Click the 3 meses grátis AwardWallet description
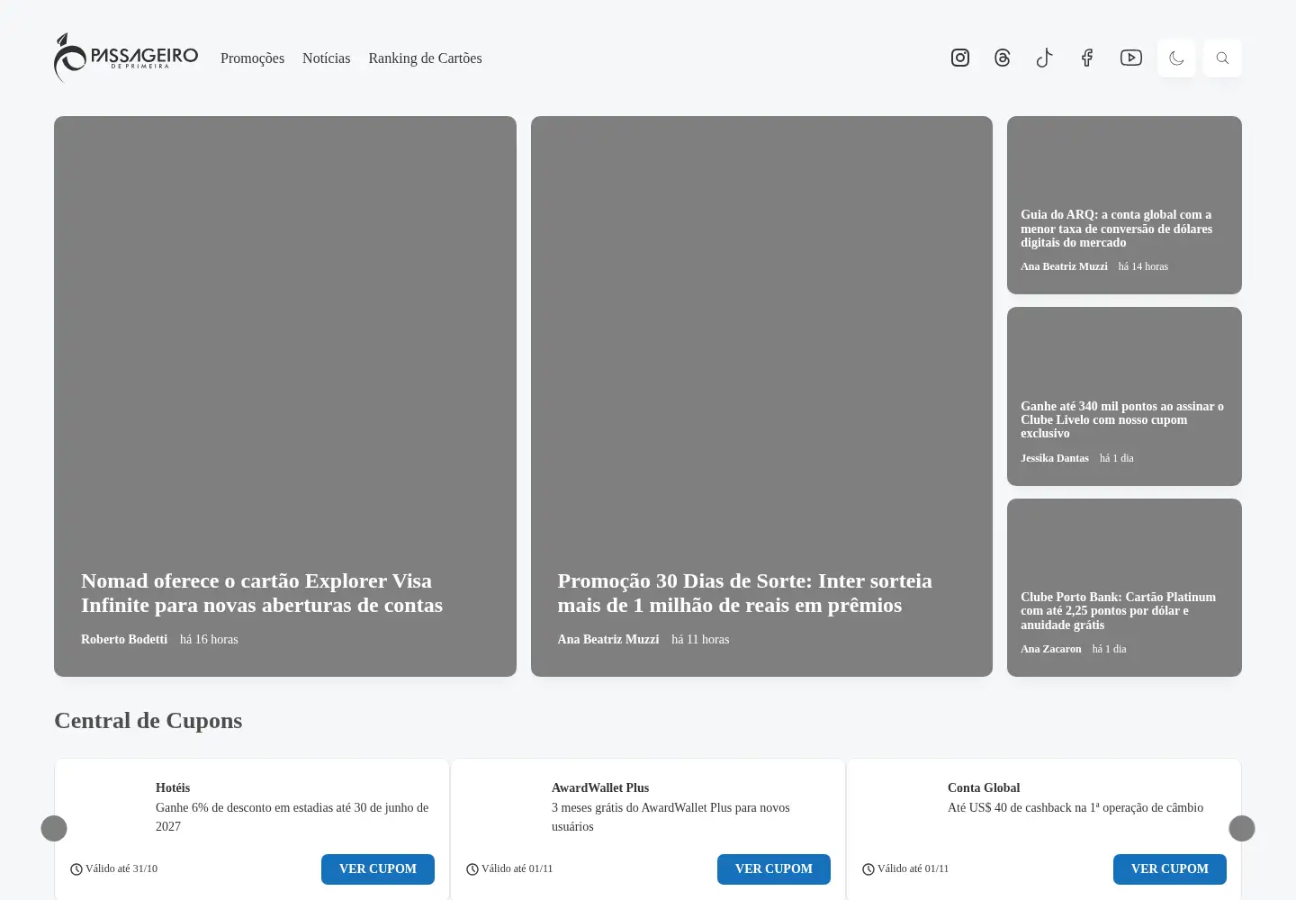The height and width of the screenshot is (900, 1296). coord(670,817)
